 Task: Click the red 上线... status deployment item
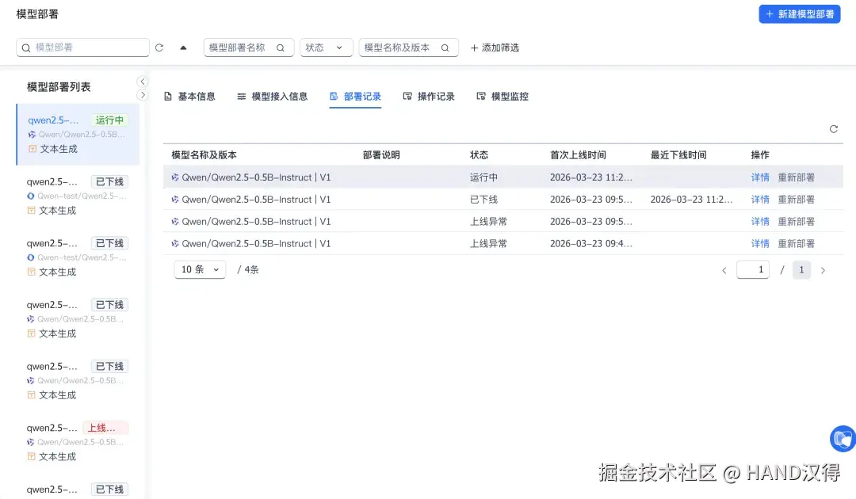(78, 442)
